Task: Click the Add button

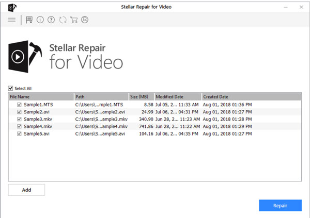Action: tap(26, 190)
